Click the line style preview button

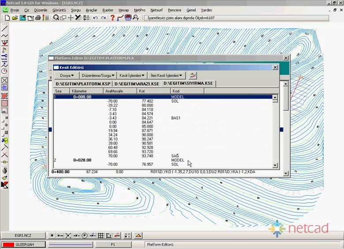tap(71, 245)
